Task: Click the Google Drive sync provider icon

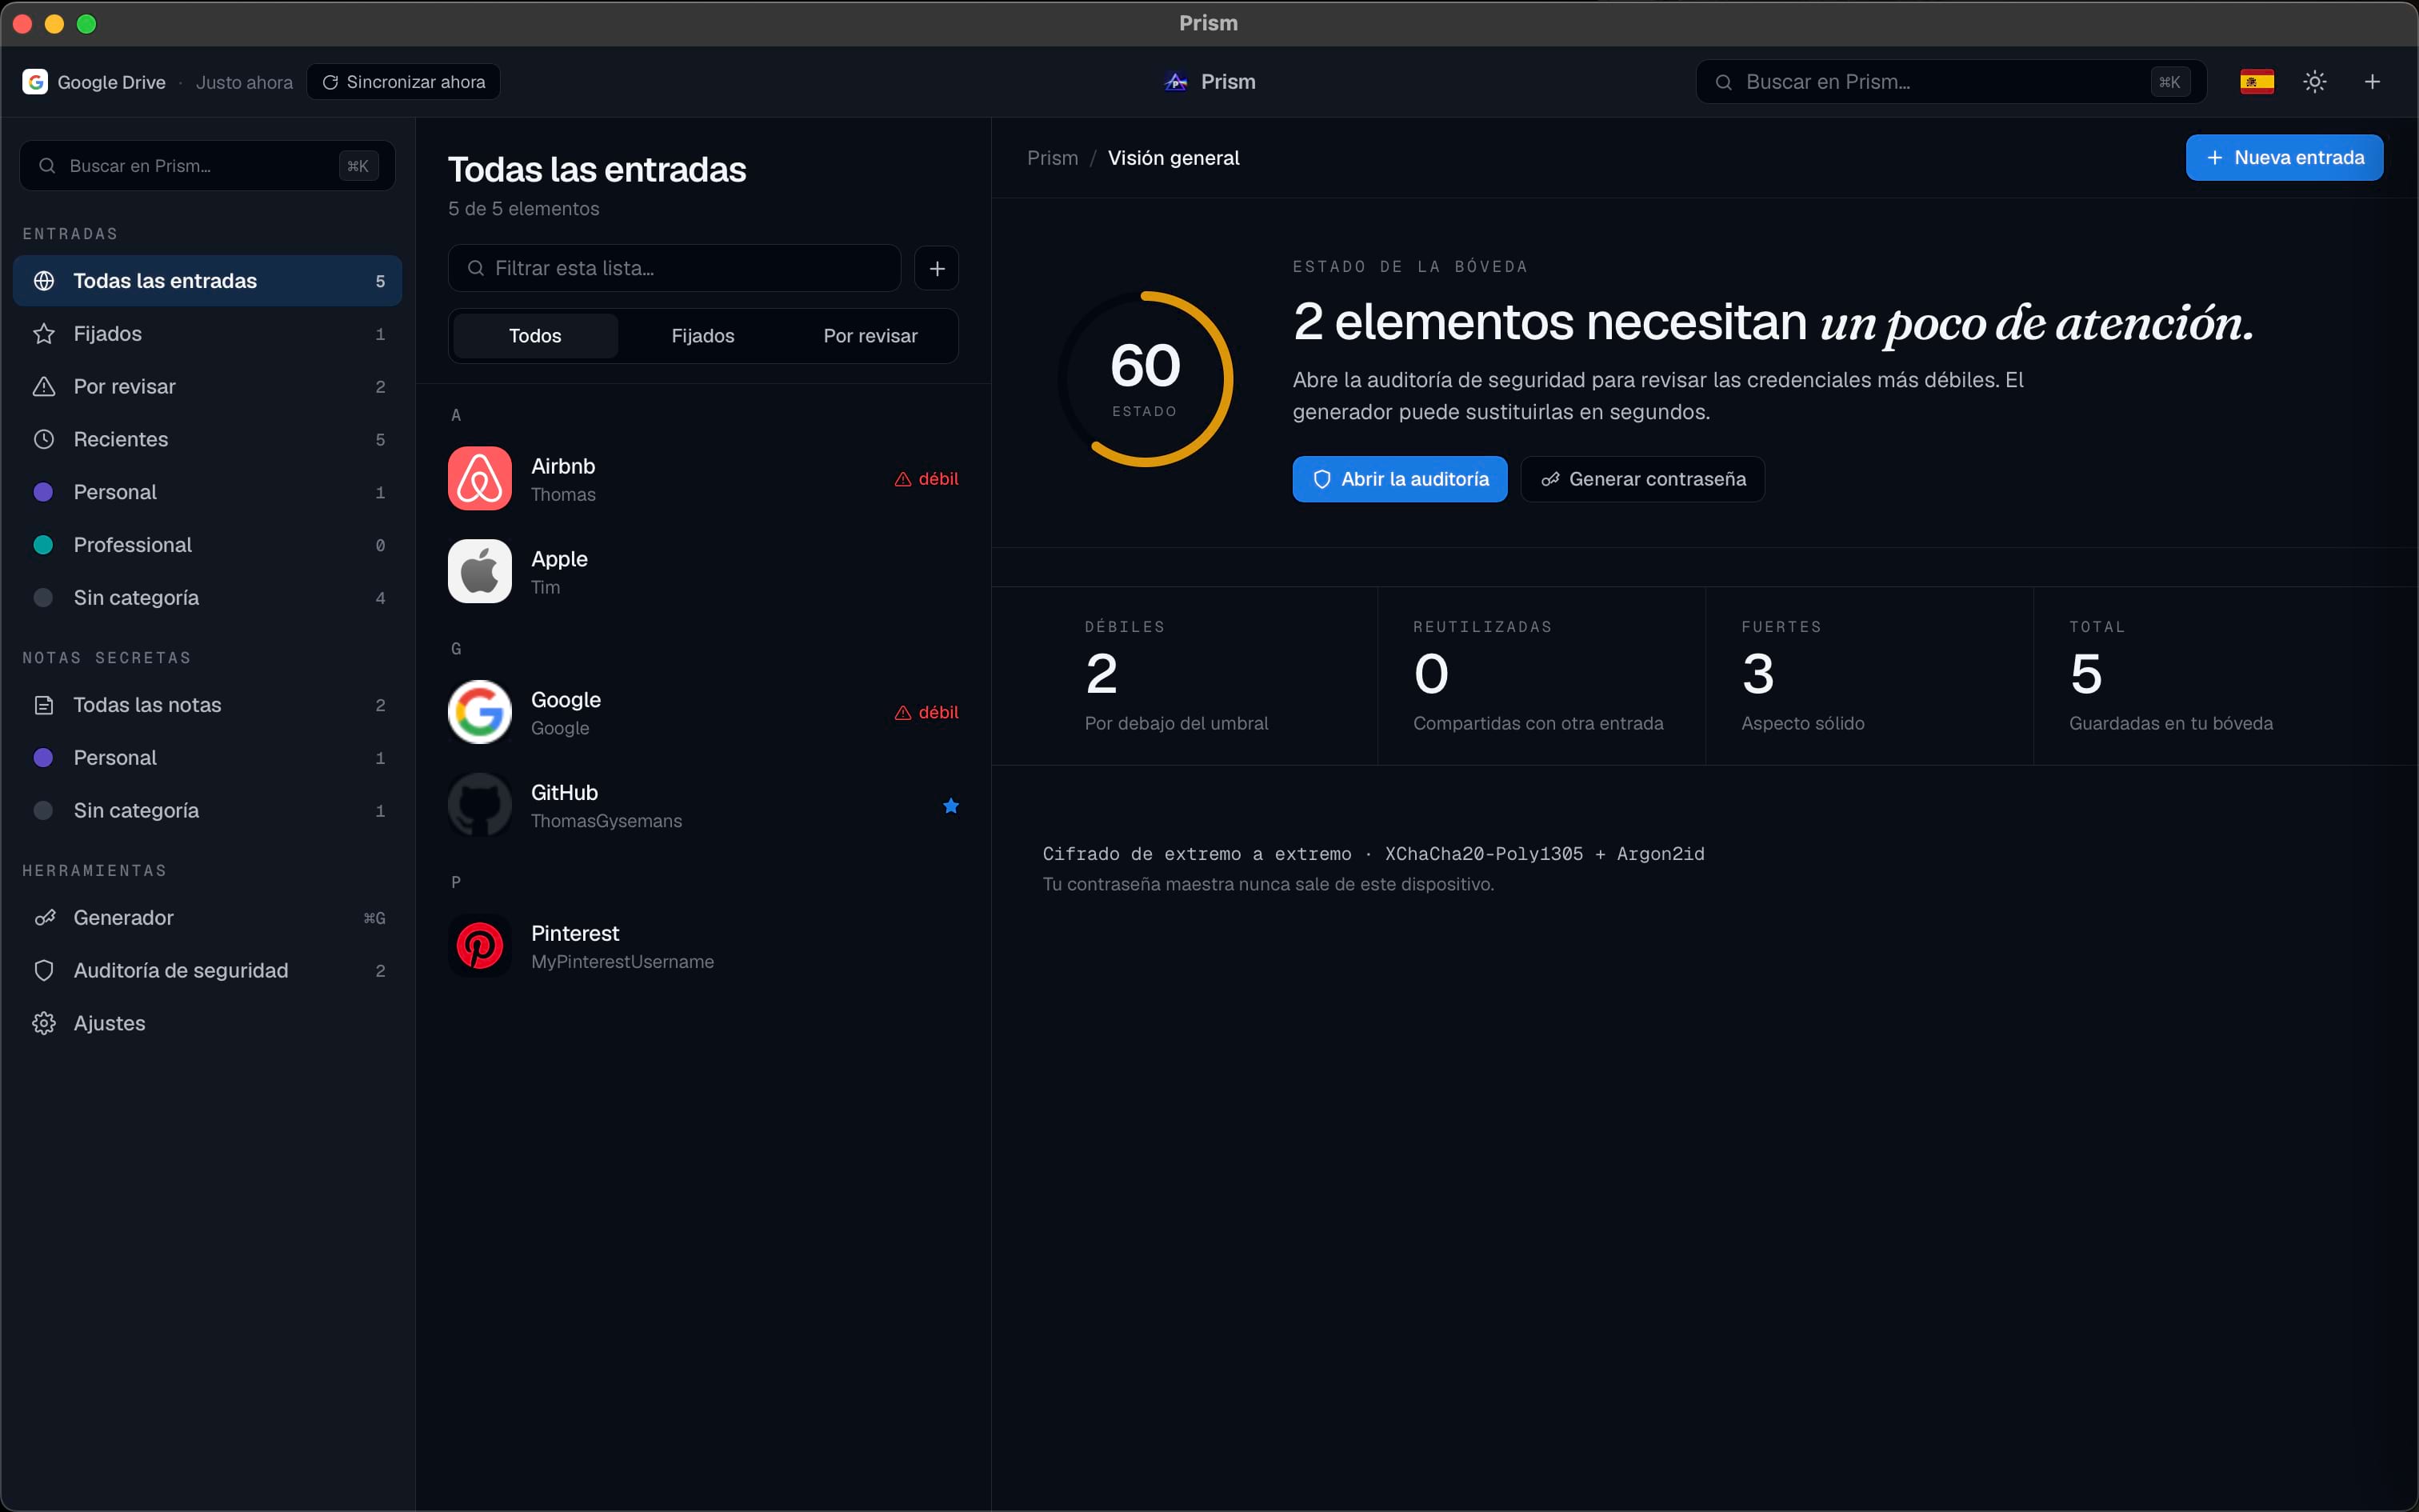Action: pos(35,82)
